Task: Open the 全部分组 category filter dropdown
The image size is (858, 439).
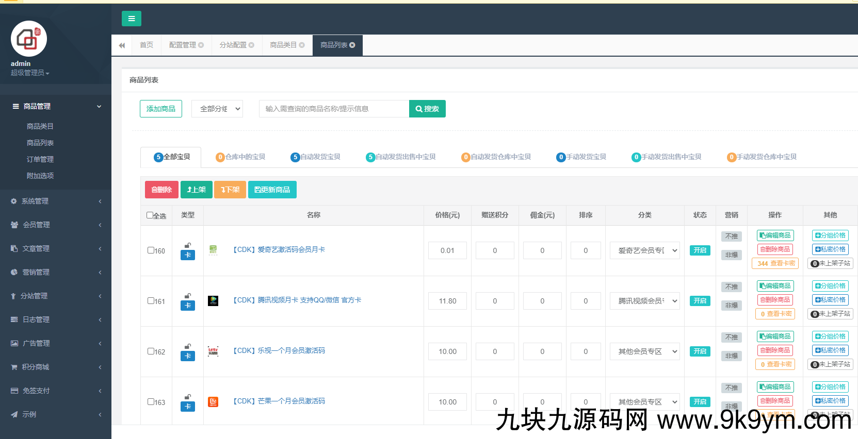Action: [x=217, y=109]
